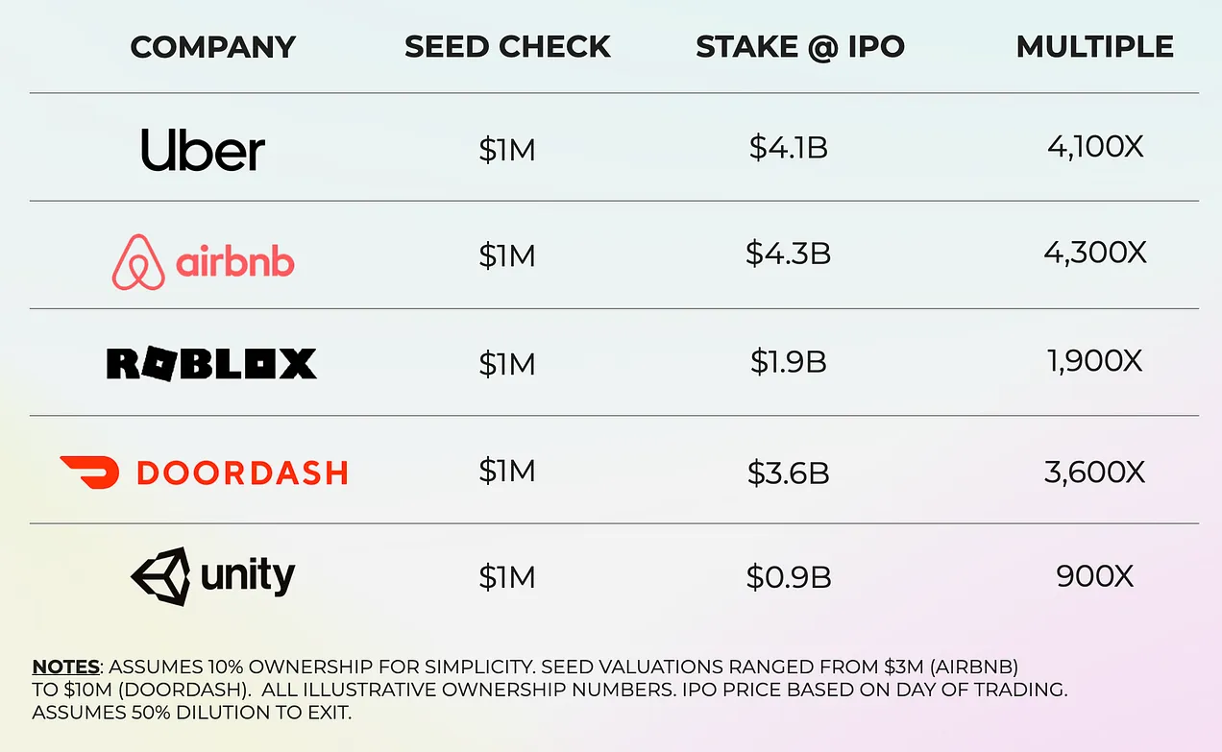This screenshot has height=752, width=1222.
Task: Click Roblox's $1.9B stake value
Action: point(789,361)
